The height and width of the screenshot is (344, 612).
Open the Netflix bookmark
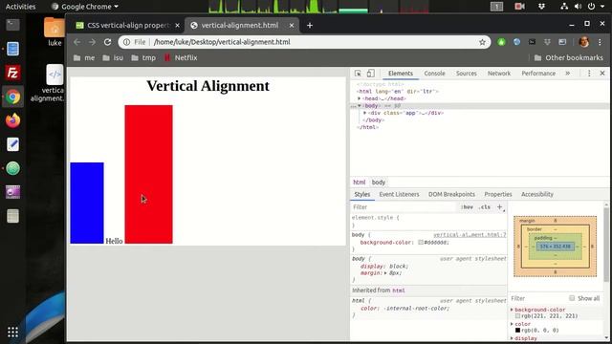coord(181,57)
